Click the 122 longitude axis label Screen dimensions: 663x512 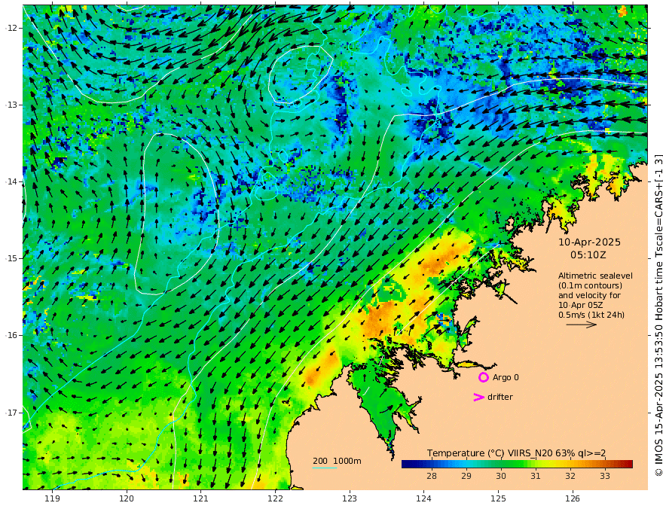[x=275, y=498]
